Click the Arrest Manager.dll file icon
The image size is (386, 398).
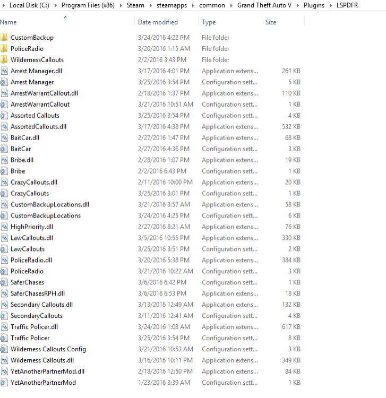[4, 71]
